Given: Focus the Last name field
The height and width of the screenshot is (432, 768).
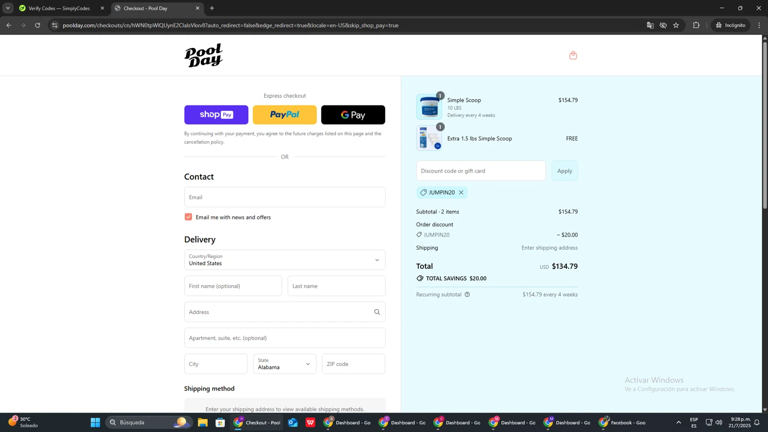Looking at the screenshot, I should coord(336,286).
